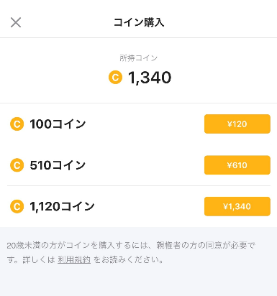Viewport: 277px width, 296px height.
Task: Click the coin icon next to 1,120コイン
Action: coord(17,206)
